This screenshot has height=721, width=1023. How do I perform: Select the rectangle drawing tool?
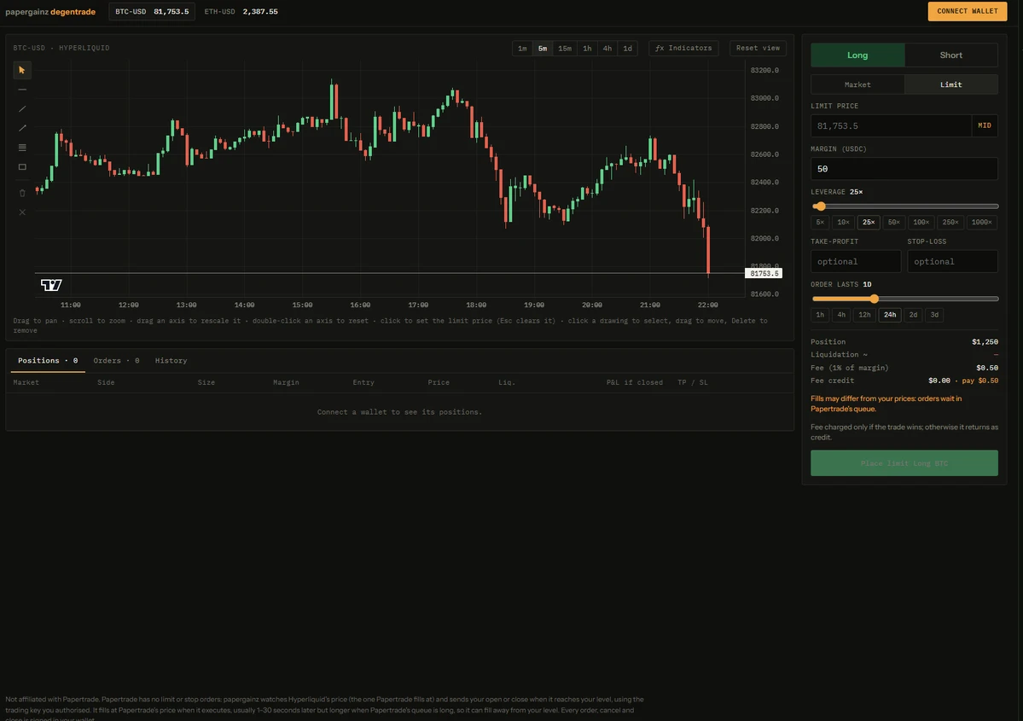coord(22,167)
